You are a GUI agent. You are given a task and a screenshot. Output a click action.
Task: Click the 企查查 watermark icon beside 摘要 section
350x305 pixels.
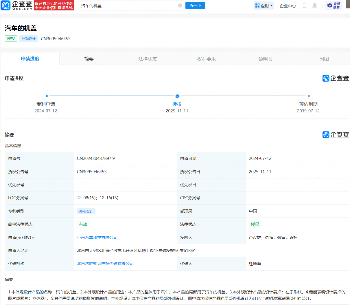326,134
